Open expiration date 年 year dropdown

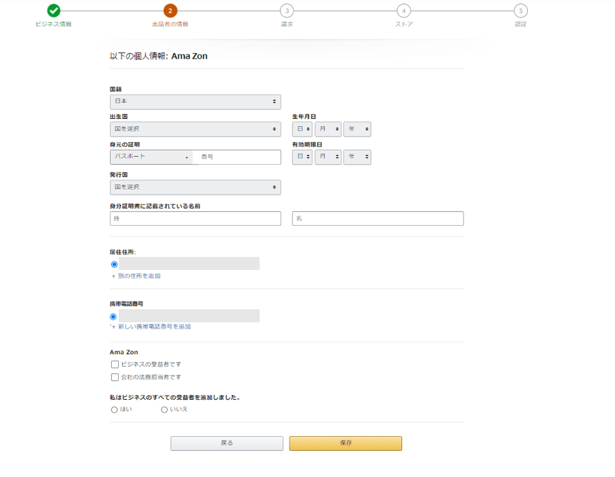357,157
